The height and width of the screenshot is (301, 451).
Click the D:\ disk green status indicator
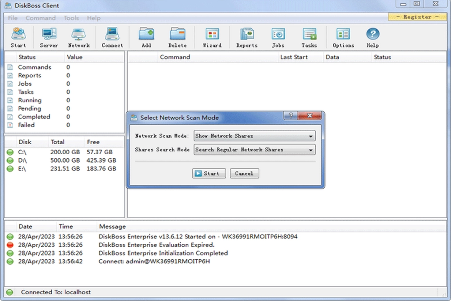10,160
